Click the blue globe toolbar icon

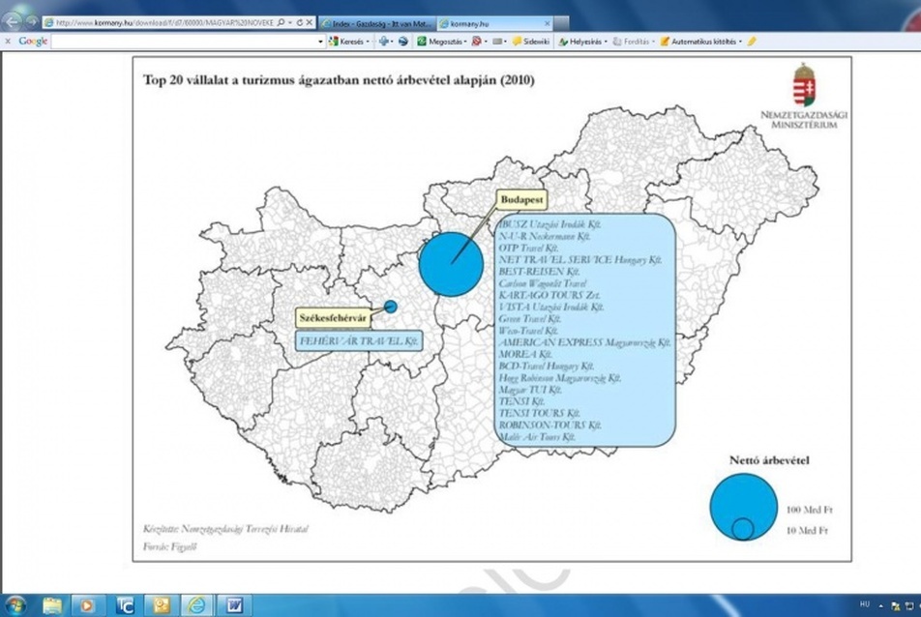[402, 41]
